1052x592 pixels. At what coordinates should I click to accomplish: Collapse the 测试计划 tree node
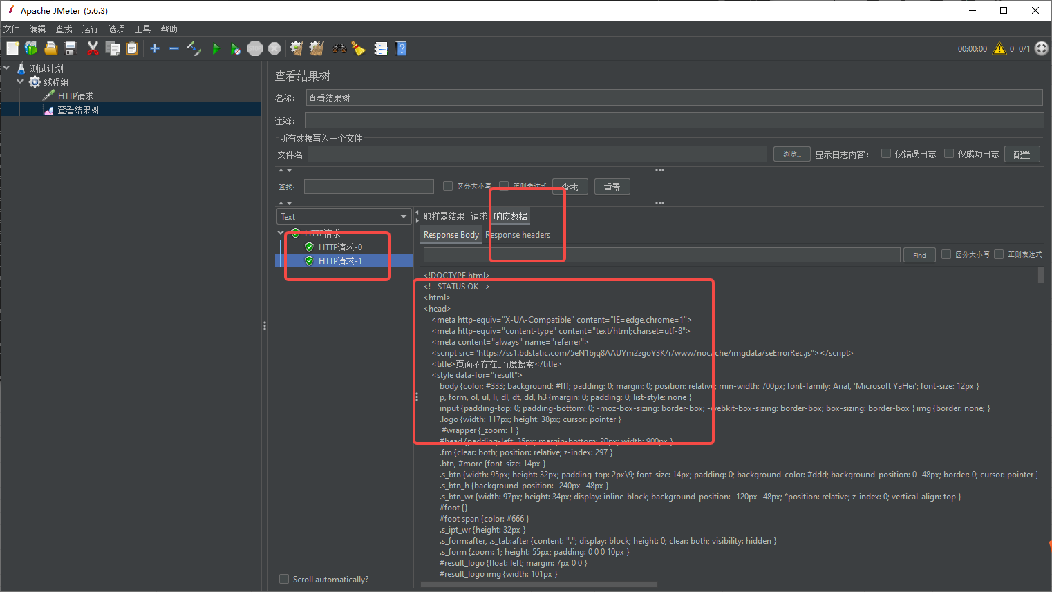coord(7,68)
